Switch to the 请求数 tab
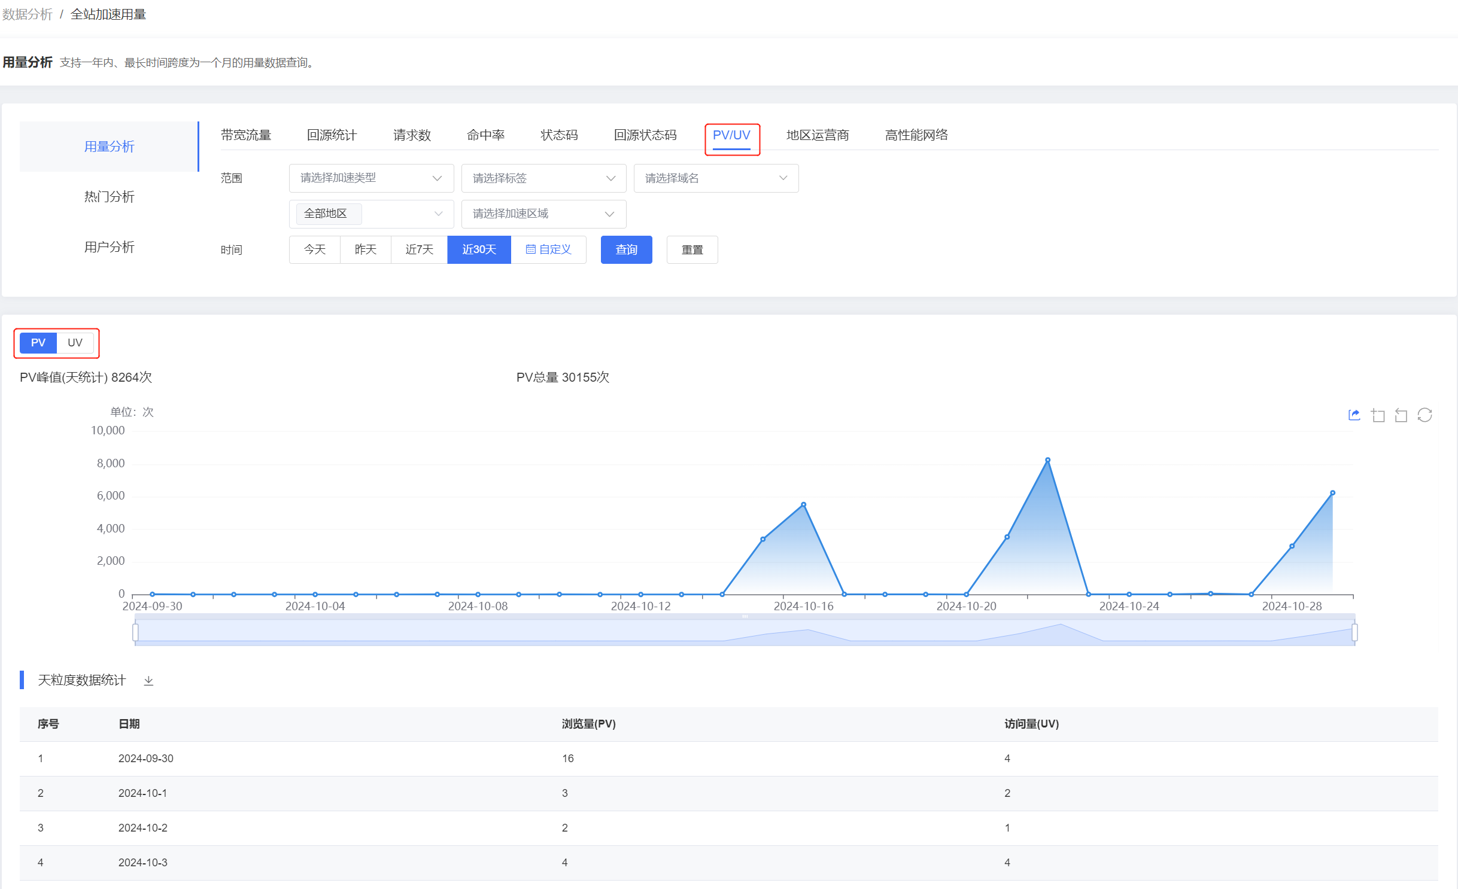 (x=412, y=135)
